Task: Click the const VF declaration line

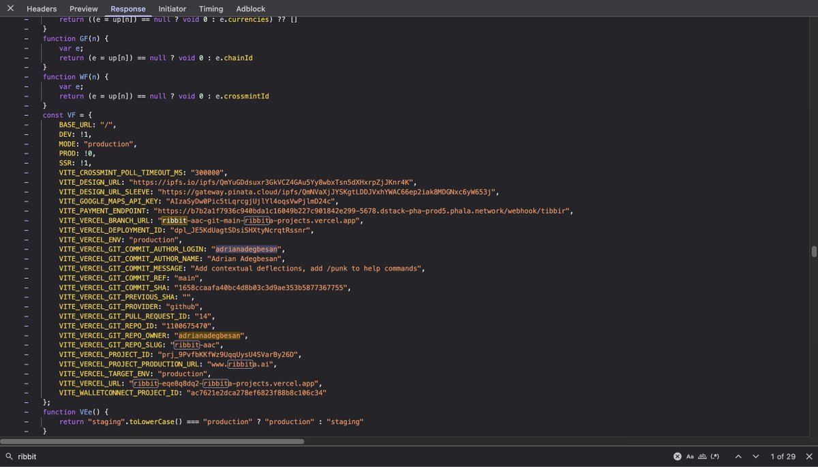Action: 67,115
